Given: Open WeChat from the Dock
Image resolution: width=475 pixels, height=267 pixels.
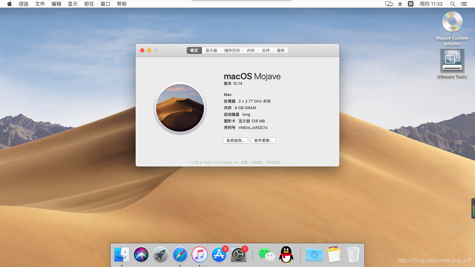Looking at the screenshot, I should coord(266,255).
